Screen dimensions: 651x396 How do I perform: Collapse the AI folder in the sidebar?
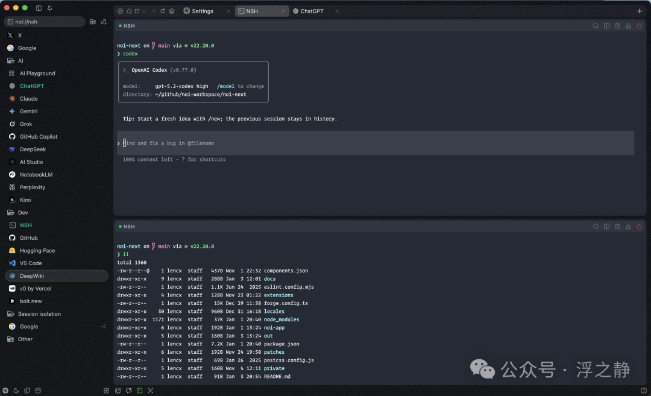pyautogui.click(x=57, y=61)
